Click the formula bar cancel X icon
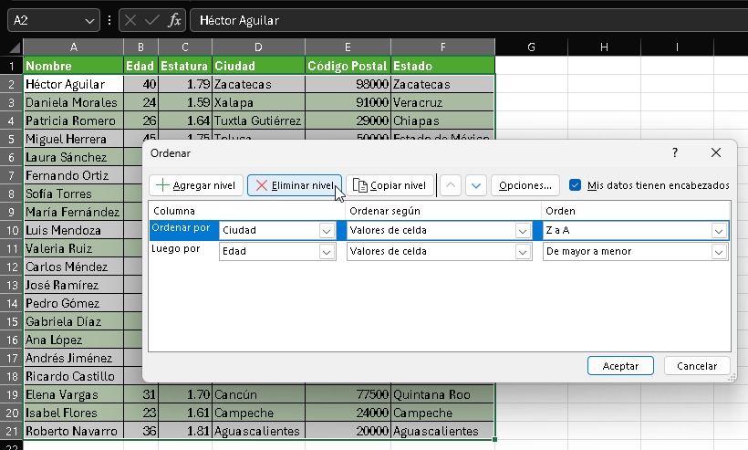 point(130,20)
